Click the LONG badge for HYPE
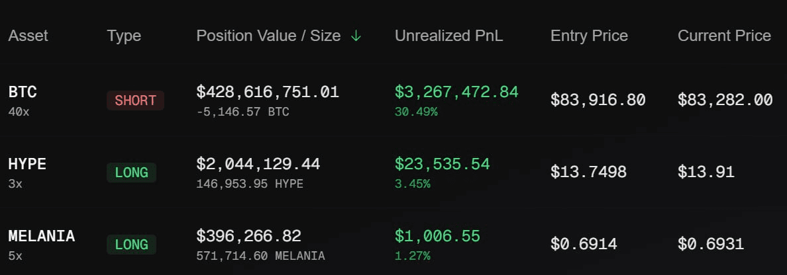787x275 pixels. click(x=132, y=173)
